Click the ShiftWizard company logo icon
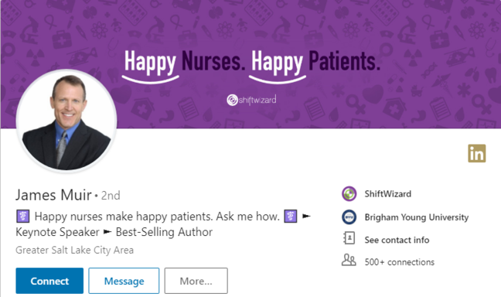The height and width of the screenshot is (297, 501). point(349,193)
